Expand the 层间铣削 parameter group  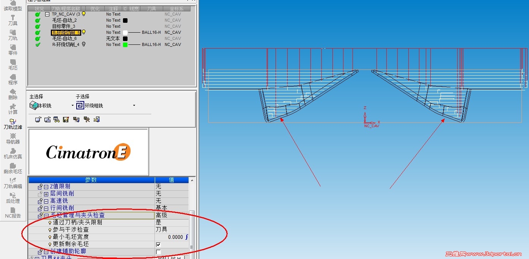46,194
